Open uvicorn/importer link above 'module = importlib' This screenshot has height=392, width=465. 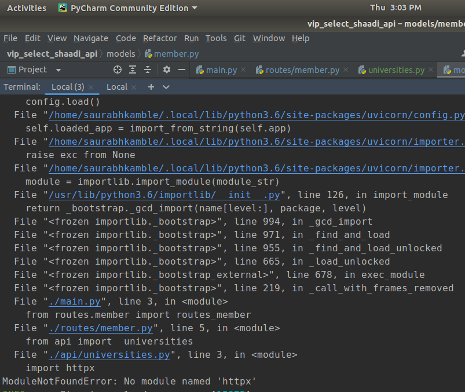[x=257, y=168]
